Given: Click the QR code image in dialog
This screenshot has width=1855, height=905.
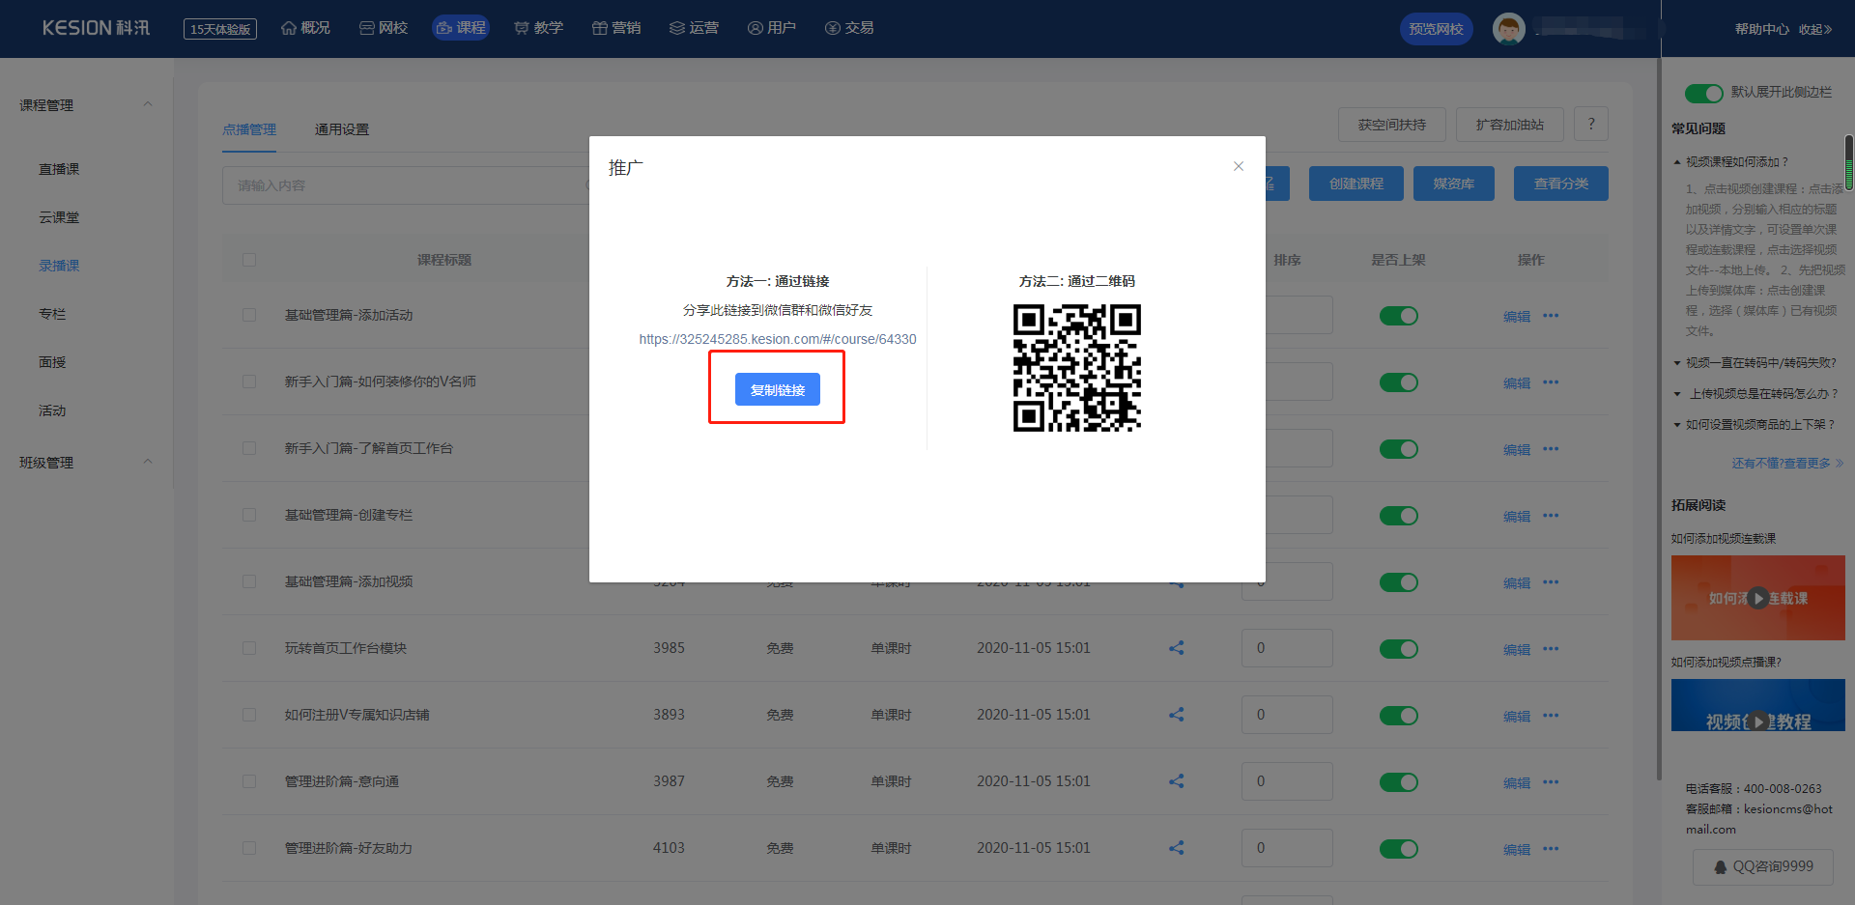Looking at the screenshot, I should pos(1076,368).
